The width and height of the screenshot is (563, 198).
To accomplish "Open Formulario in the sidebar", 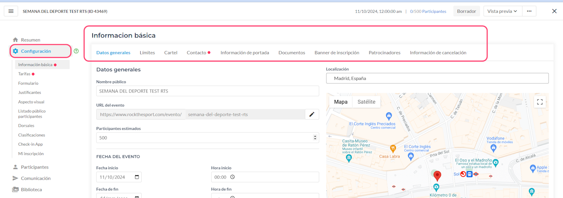I will point(28,83).
